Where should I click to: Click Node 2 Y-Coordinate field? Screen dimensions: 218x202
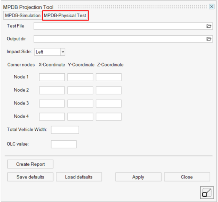click(80, 90)
